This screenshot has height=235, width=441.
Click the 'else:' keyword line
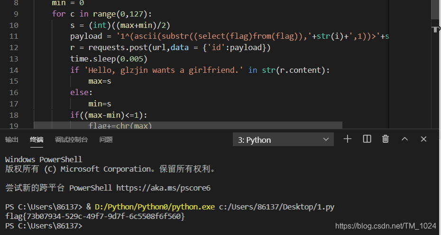point(82,93)
